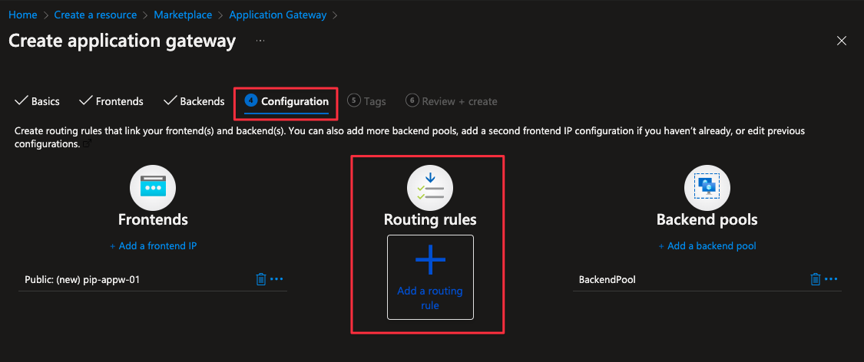Image resolution: width=864 pixels, height=362 pixels.
Task: Click the Add a frontend IP link
Action: pos(153,246)
